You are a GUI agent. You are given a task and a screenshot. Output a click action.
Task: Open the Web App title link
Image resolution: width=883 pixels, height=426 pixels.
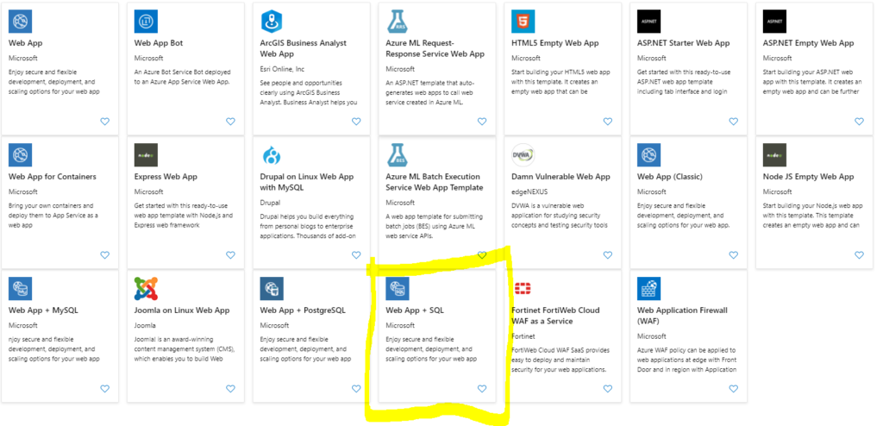(x=25, y=43)
